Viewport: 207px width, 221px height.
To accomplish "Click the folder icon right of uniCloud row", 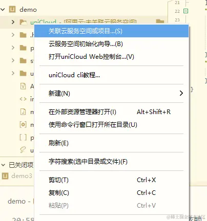I will 160,21.
